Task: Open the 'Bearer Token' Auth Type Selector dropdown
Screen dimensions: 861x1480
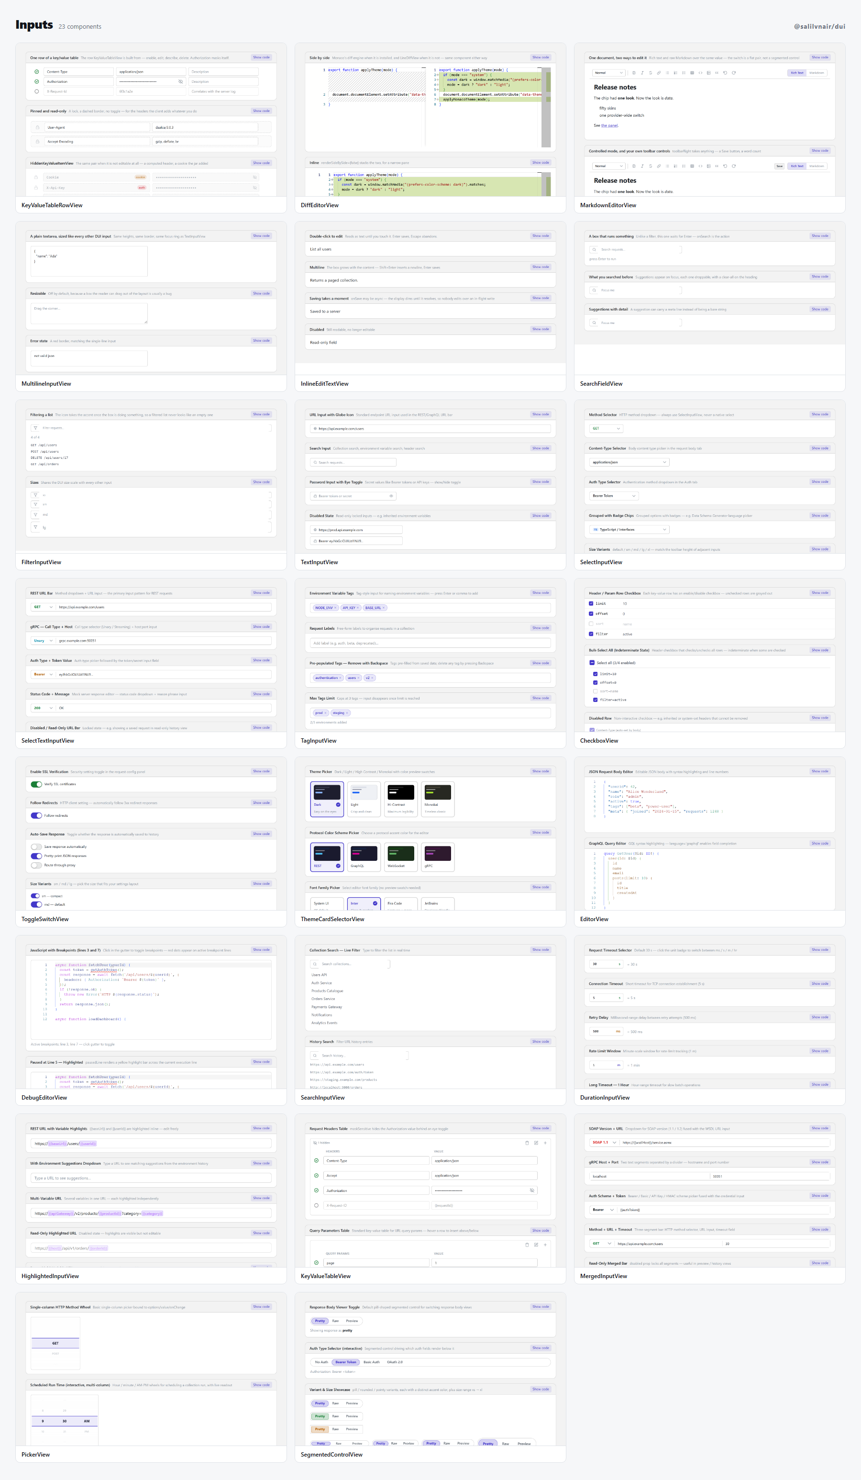Action: [614, 496]
